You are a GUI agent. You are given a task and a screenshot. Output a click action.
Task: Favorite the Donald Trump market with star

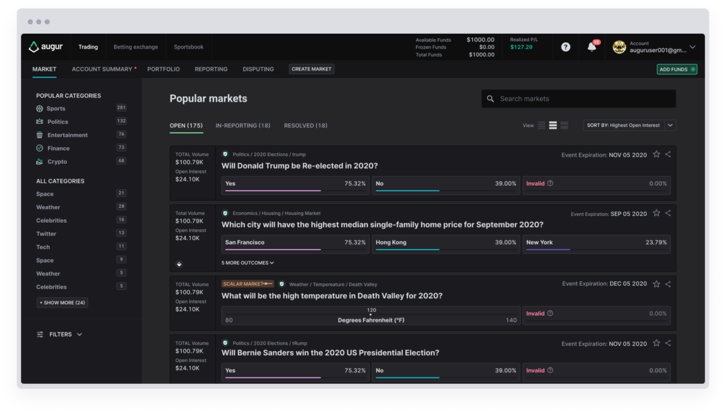(656, 155)
